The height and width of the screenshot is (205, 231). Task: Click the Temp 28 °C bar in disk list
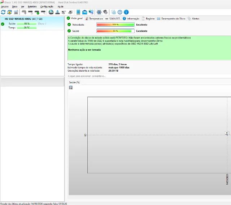(27, 28)
